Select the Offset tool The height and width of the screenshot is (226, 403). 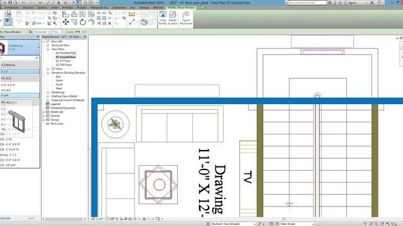click(x=74, y=14)
